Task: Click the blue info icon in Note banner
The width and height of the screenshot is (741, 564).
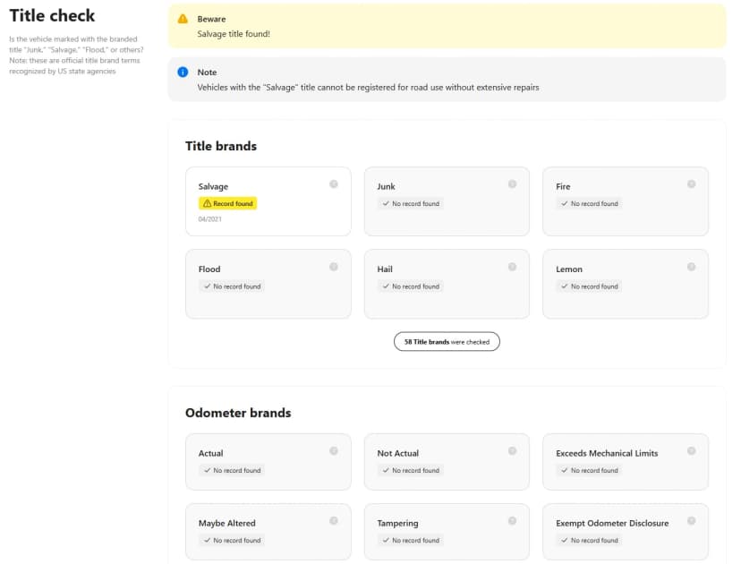Action: point(183,72)
